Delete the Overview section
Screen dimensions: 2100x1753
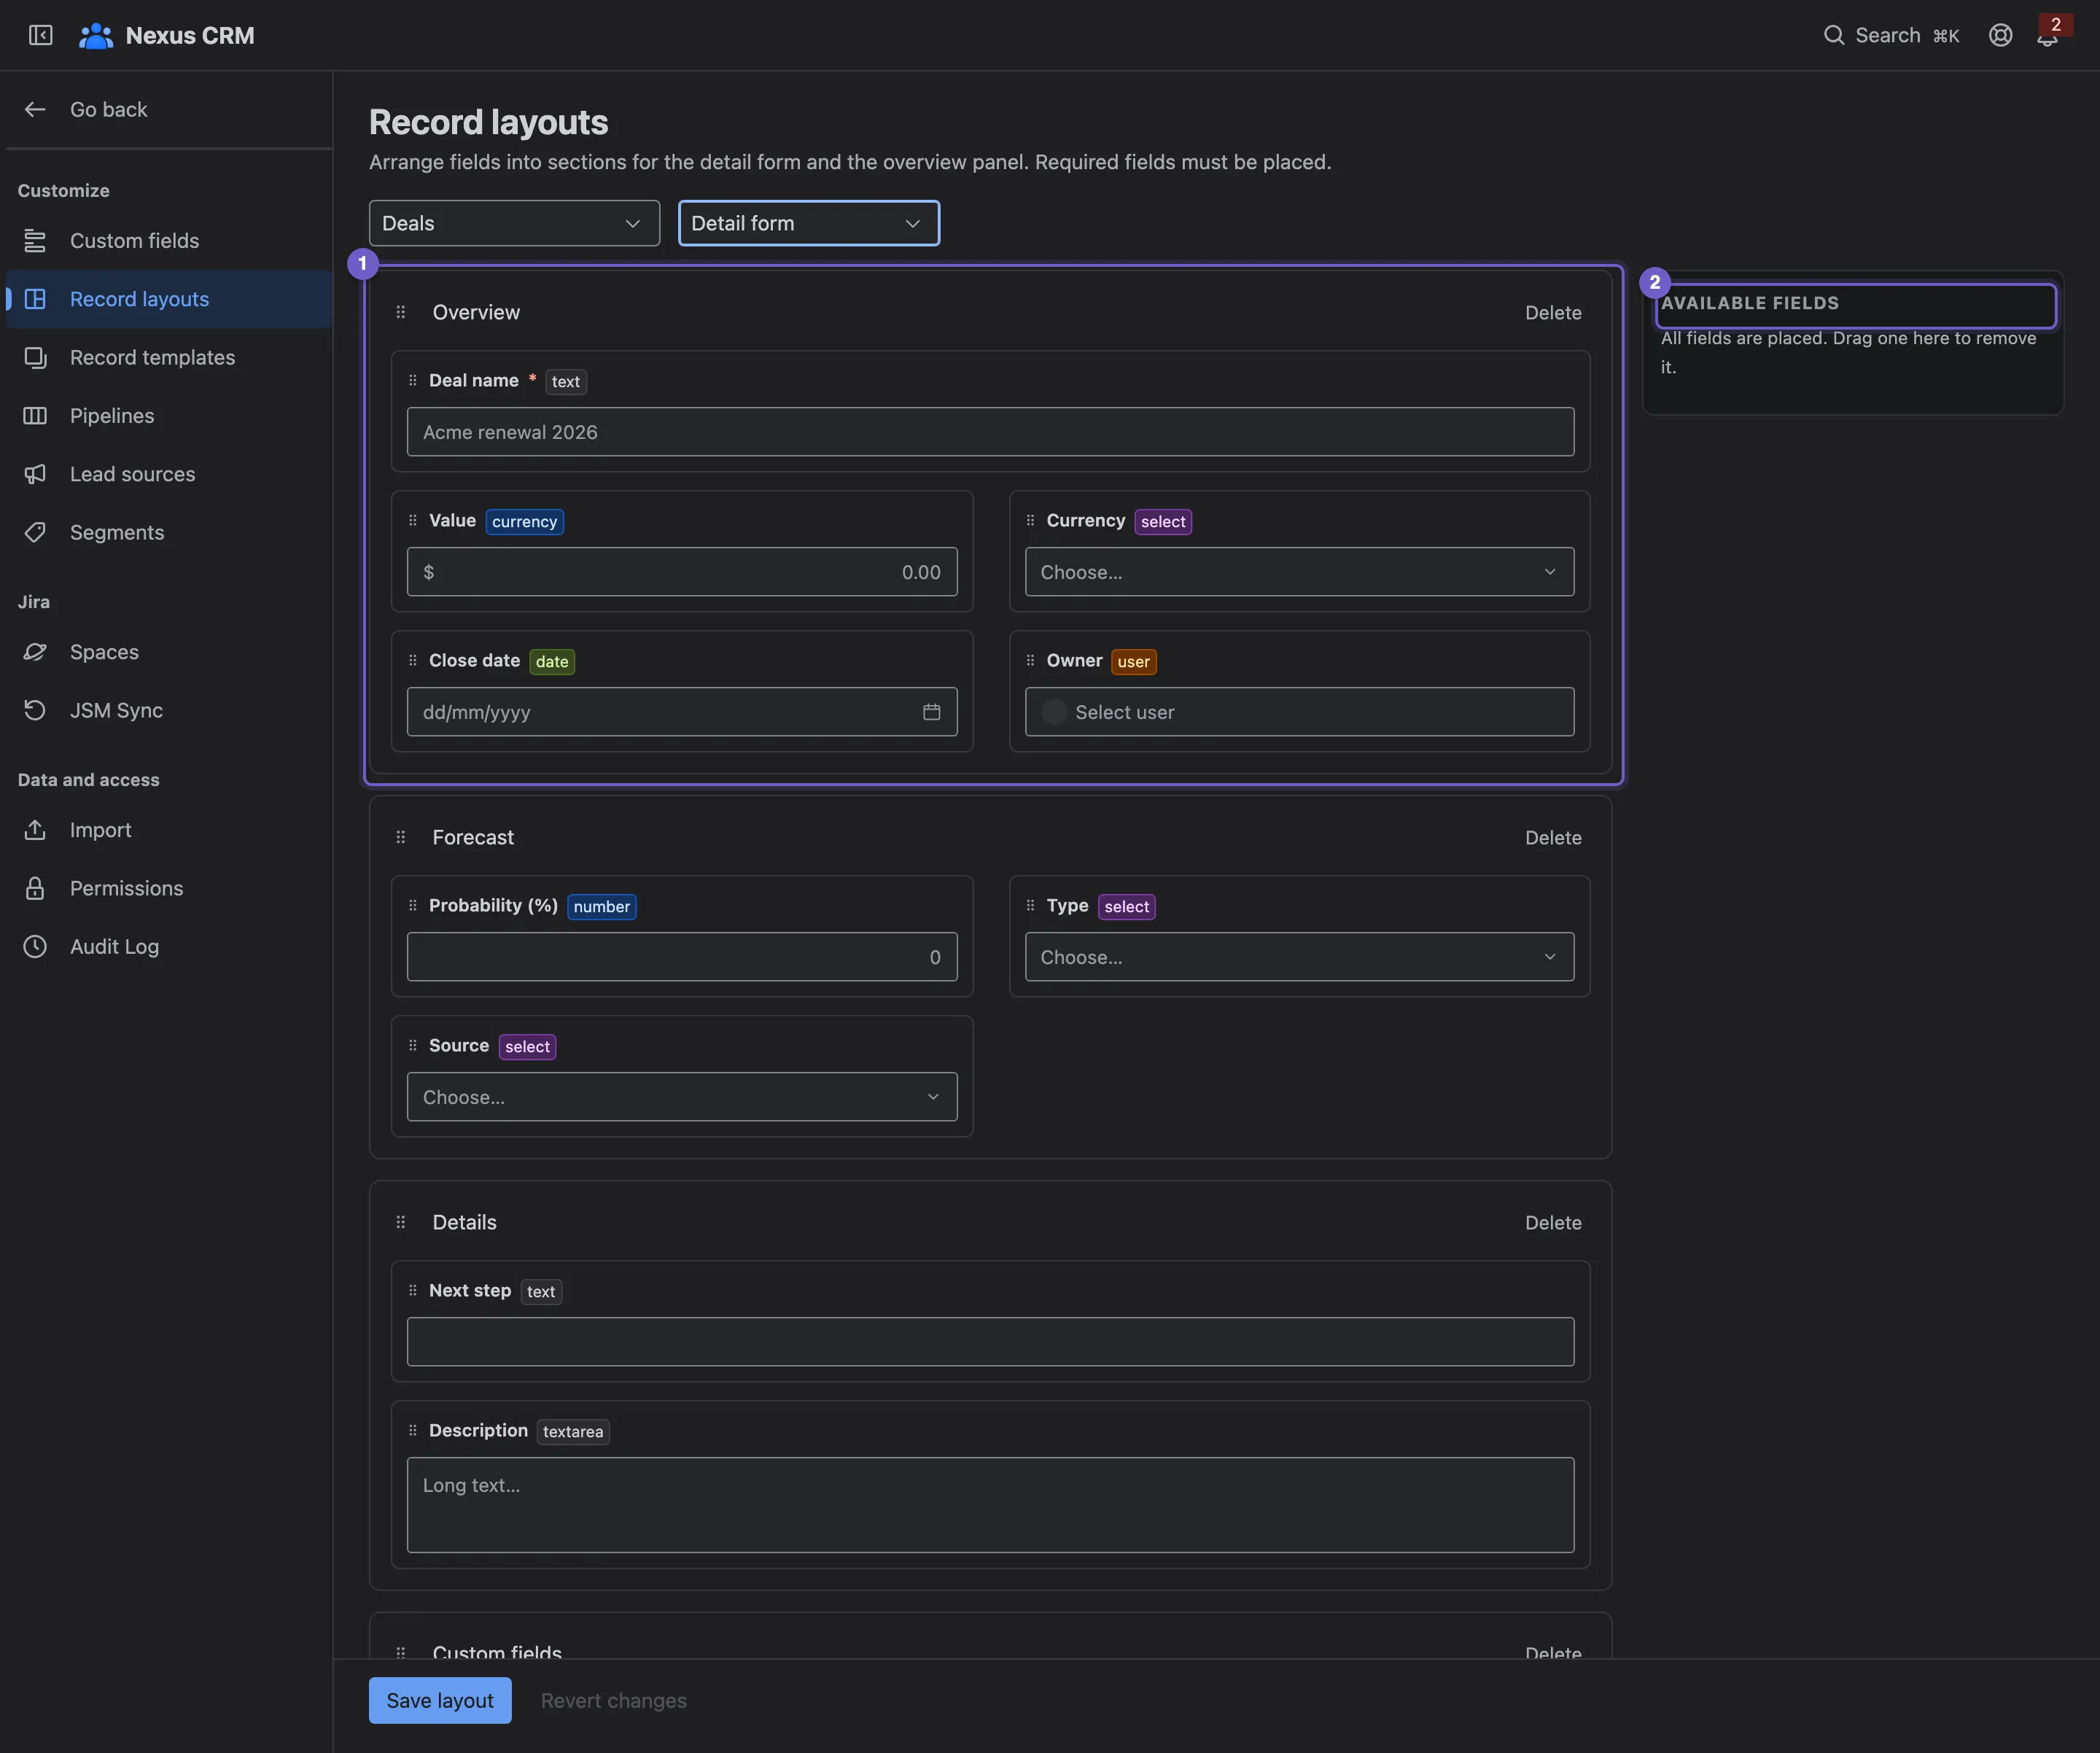[x=1553, y=313]
